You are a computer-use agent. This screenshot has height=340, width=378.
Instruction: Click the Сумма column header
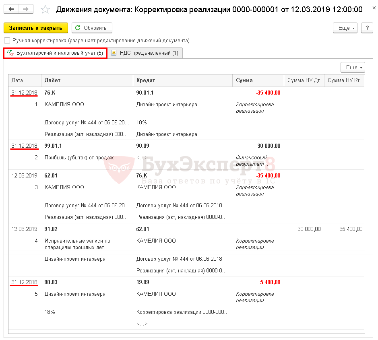coord(258,80)
